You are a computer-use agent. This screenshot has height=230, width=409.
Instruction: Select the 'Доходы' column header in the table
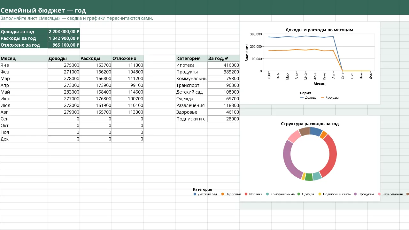[x=64, y=58]
